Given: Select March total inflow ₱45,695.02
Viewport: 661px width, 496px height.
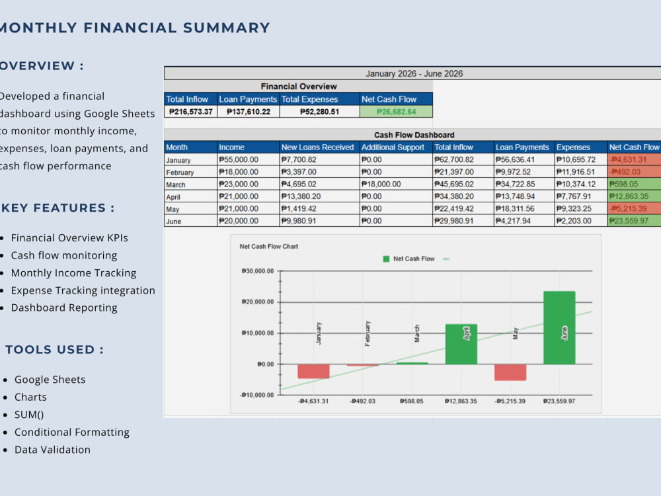Looking at the screenshot, I should (454, 184).
